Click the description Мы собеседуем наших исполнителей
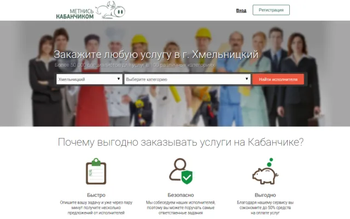350x219 pixels. (x=181, y=208)
